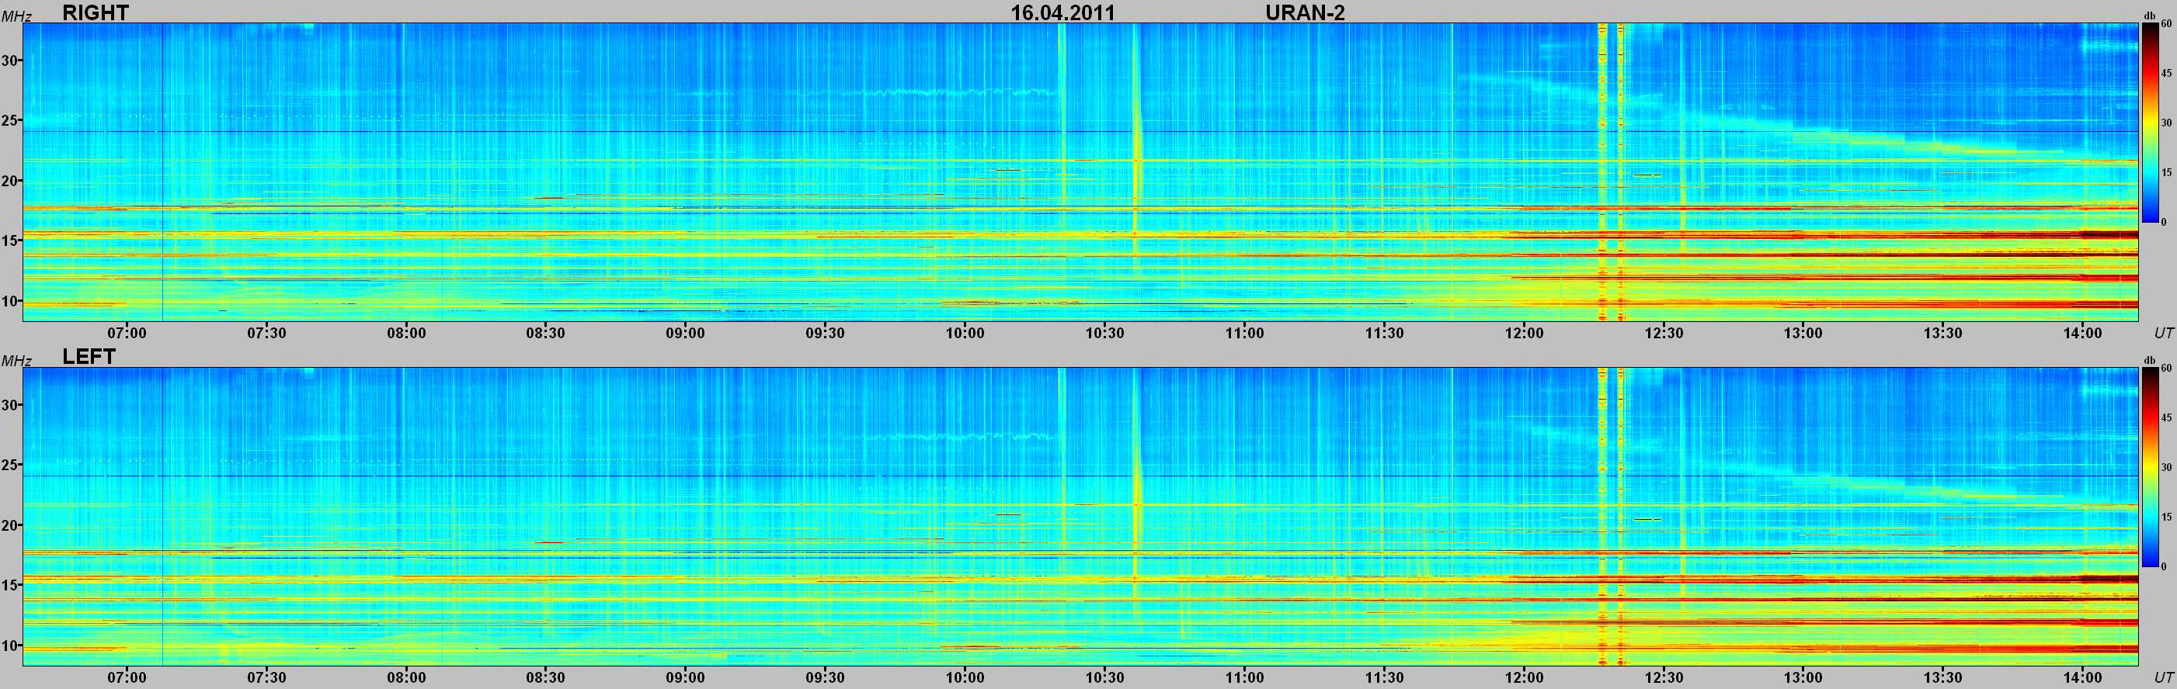Click the 14:00 time tick under the RIGHT panel
Viewport: 2177px width, 689px height.
tap(2082, 333)
